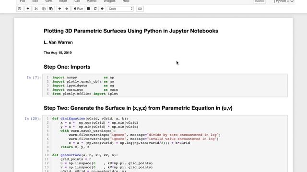Click the import warnings as warn line
The width and height of the screenshot is (307, 172).
(x=85, y=90)
